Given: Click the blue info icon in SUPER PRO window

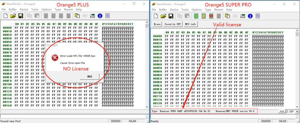Looking at the screenshot, I should (250, 16).
